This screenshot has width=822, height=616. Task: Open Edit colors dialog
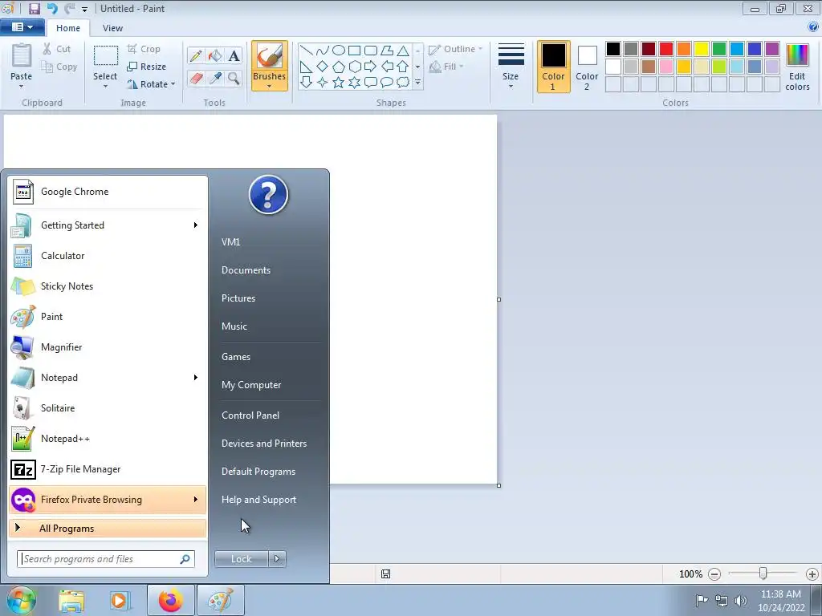pyautogui.click(x=797, y=67)
